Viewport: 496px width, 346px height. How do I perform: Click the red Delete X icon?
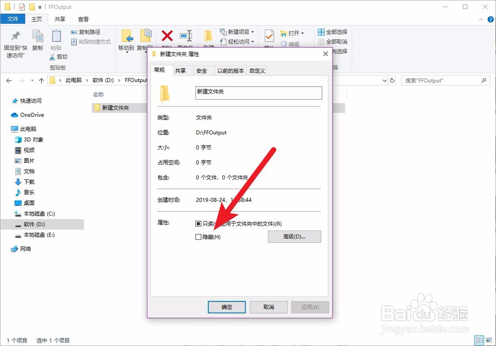click(167, 35)
